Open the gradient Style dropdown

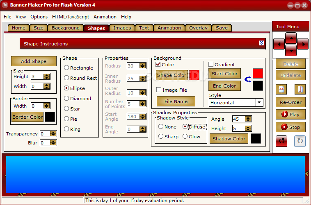click(x=259, y=102)
